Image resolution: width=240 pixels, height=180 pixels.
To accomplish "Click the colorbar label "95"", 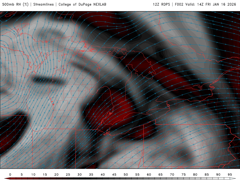I will 230,175.
